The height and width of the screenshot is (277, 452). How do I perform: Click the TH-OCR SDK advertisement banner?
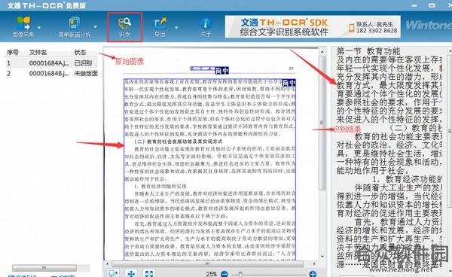coord(313,26)
